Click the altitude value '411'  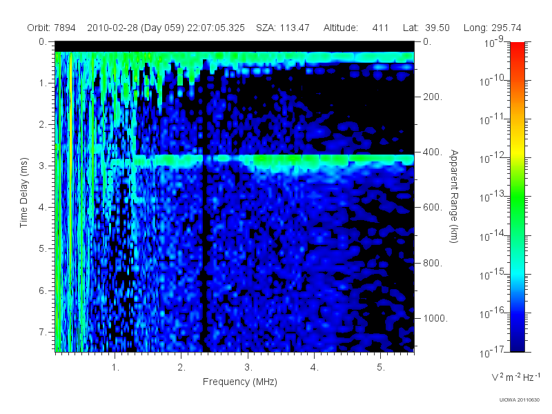coord(380,28)
